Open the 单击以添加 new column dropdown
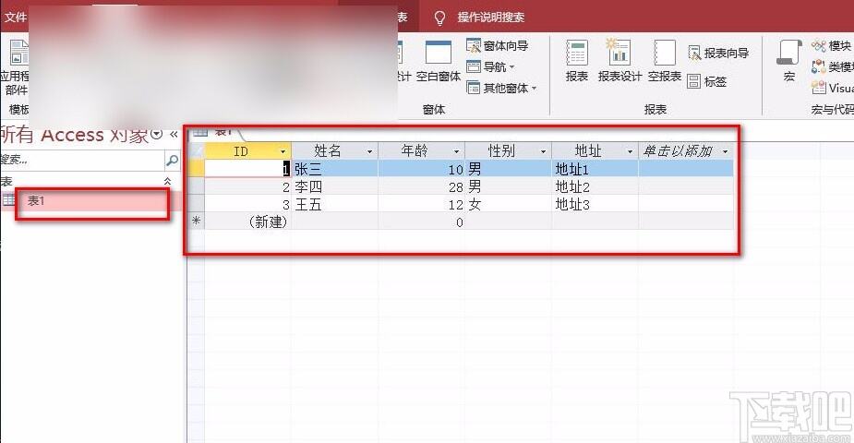 (x=725, y=151)
